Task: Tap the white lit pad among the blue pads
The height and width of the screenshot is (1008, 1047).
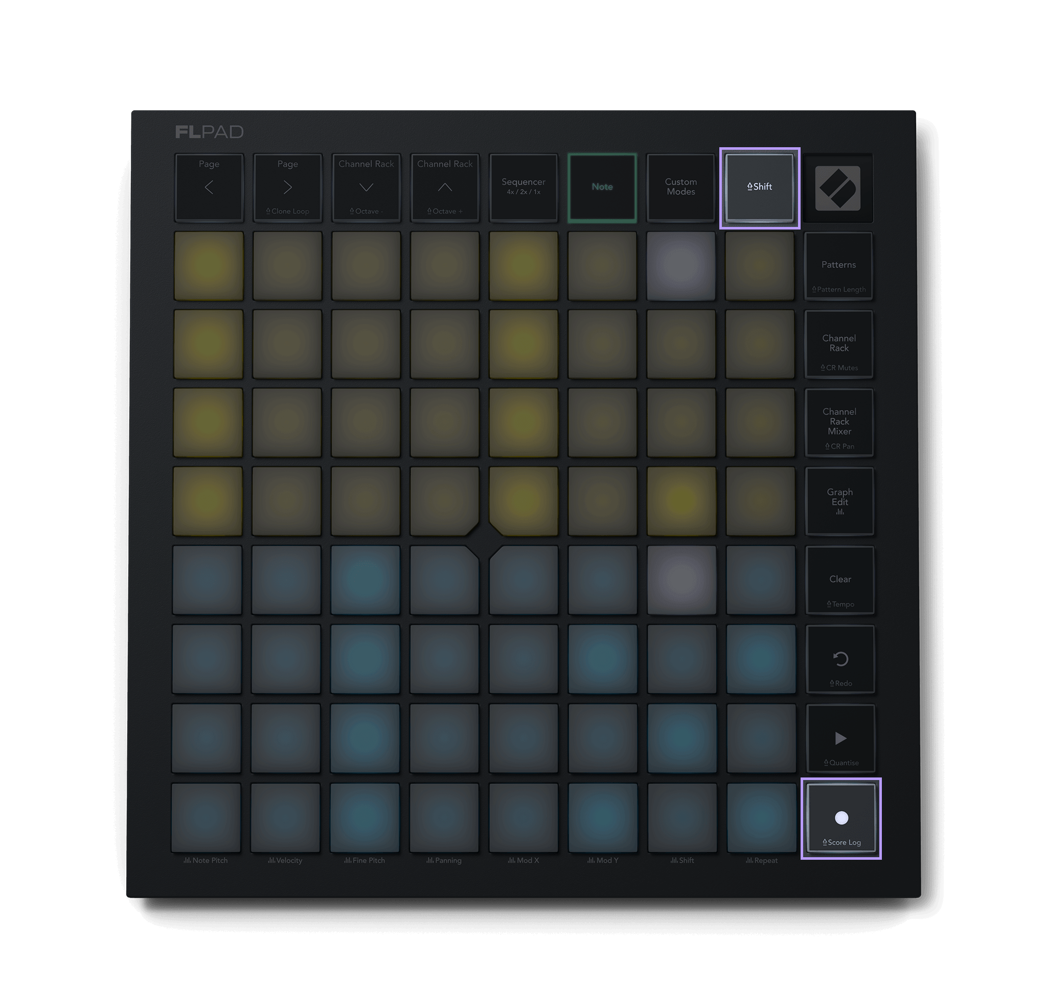Action: tap(681, 580)
